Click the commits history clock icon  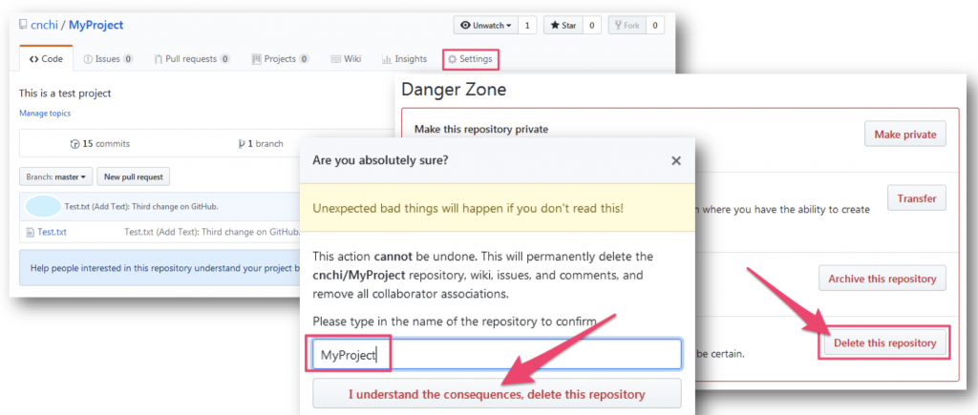(74, 144)
